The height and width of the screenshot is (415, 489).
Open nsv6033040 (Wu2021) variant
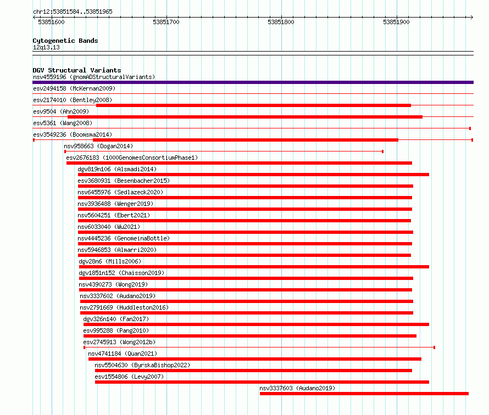pyautogui.click(x=109, y=227)
